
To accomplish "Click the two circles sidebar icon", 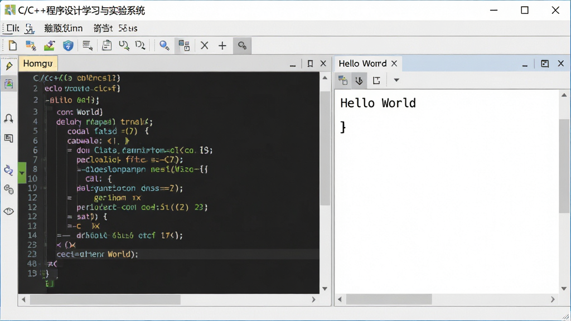I will pos(9,189).
